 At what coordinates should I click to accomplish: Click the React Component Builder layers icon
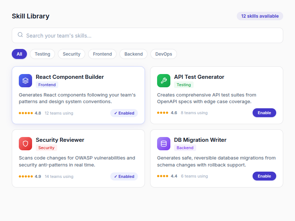click(25, 80)
